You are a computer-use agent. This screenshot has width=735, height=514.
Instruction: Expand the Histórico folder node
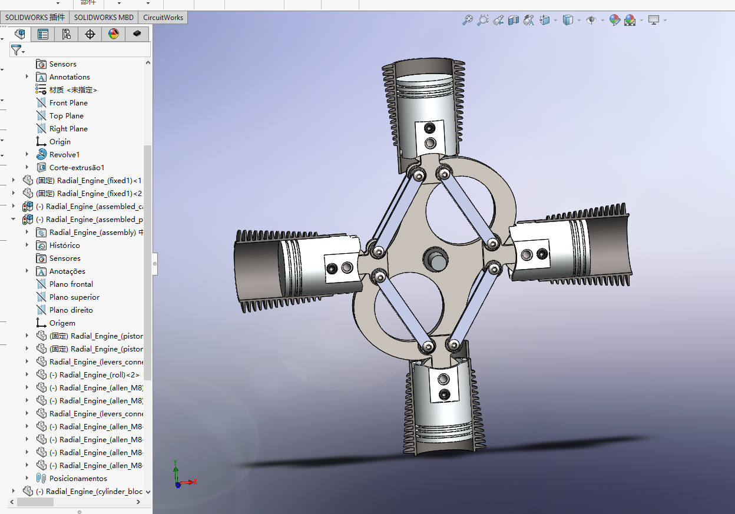(27, 245)
